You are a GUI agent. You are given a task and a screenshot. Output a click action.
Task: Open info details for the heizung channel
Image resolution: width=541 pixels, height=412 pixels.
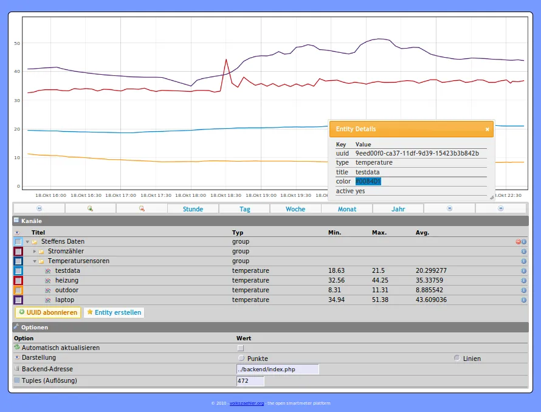[x=524, y=281]
